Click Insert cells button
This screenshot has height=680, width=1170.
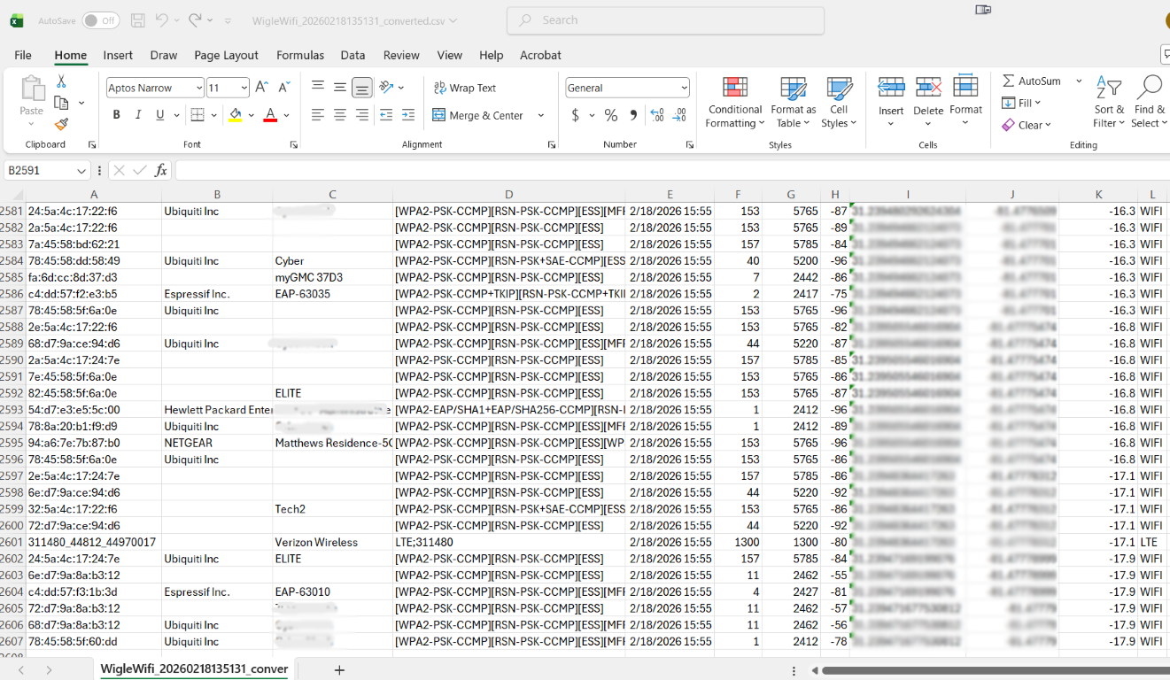tap(891, 102)
